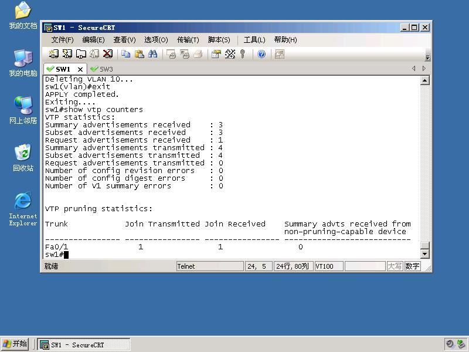
Task: Click the terminal scrollbar down arrow
Action: point(425,254)
